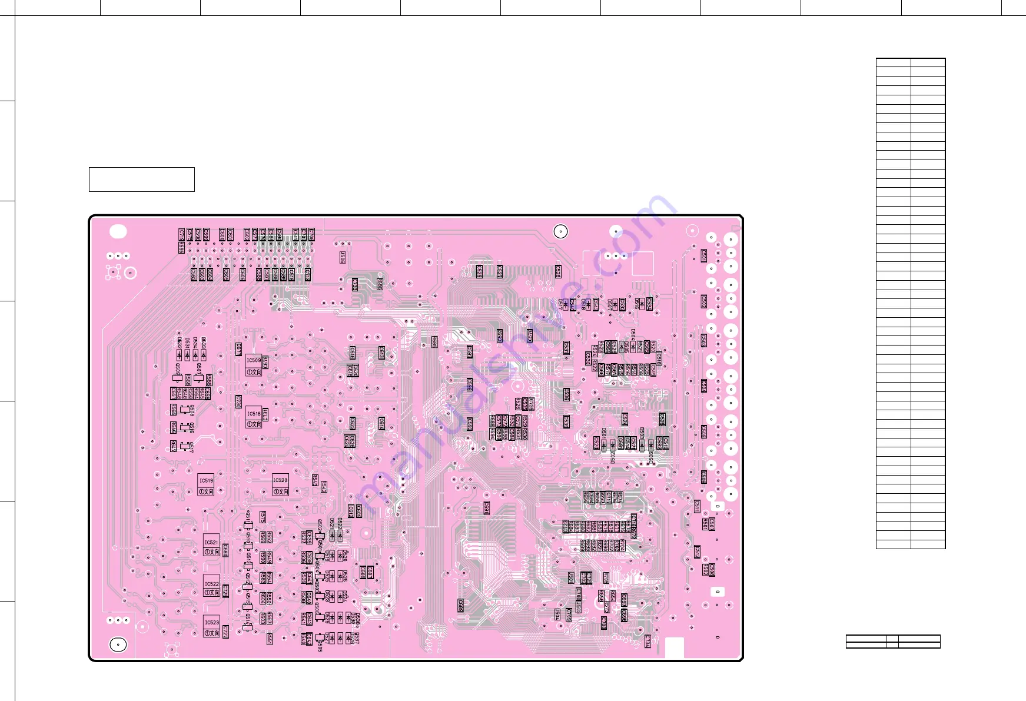Click the D507 diode symbol

point(615,304)
